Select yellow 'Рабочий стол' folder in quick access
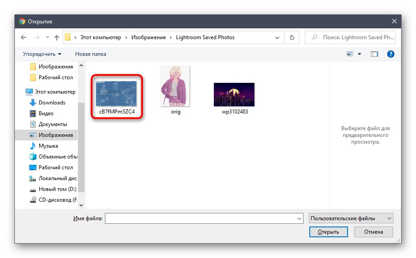The height and width of the screenshot is (258, 416). pos(51,77)
